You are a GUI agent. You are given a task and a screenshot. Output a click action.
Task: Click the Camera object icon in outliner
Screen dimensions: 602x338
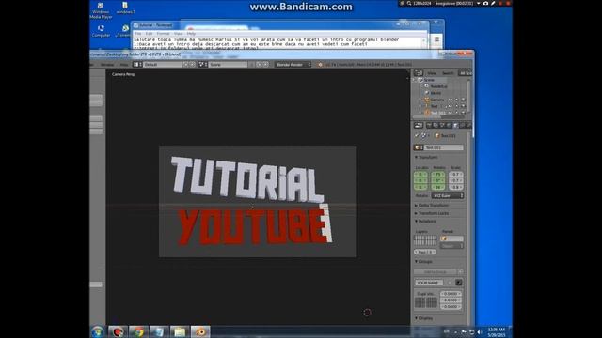(426, 100)
